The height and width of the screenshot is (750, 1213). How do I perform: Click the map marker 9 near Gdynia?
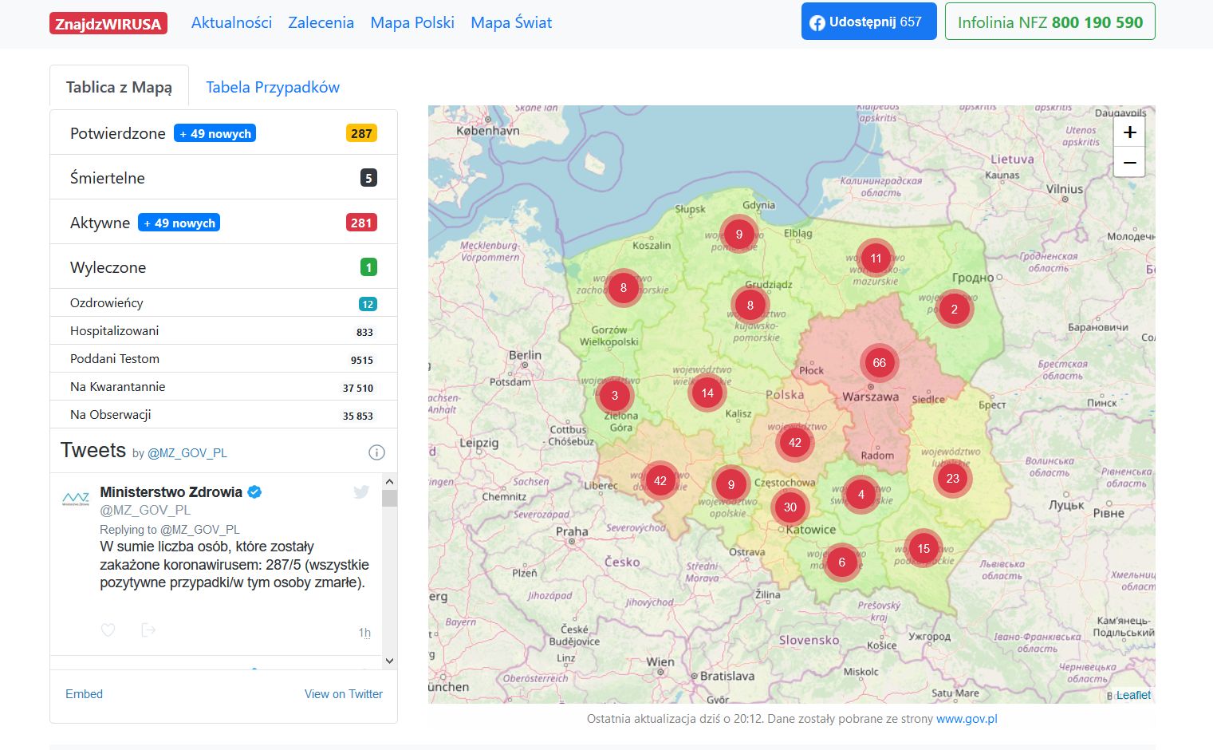738,234
